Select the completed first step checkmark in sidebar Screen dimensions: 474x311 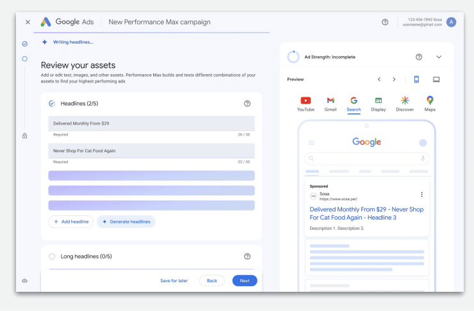click(x=25, y=44)
